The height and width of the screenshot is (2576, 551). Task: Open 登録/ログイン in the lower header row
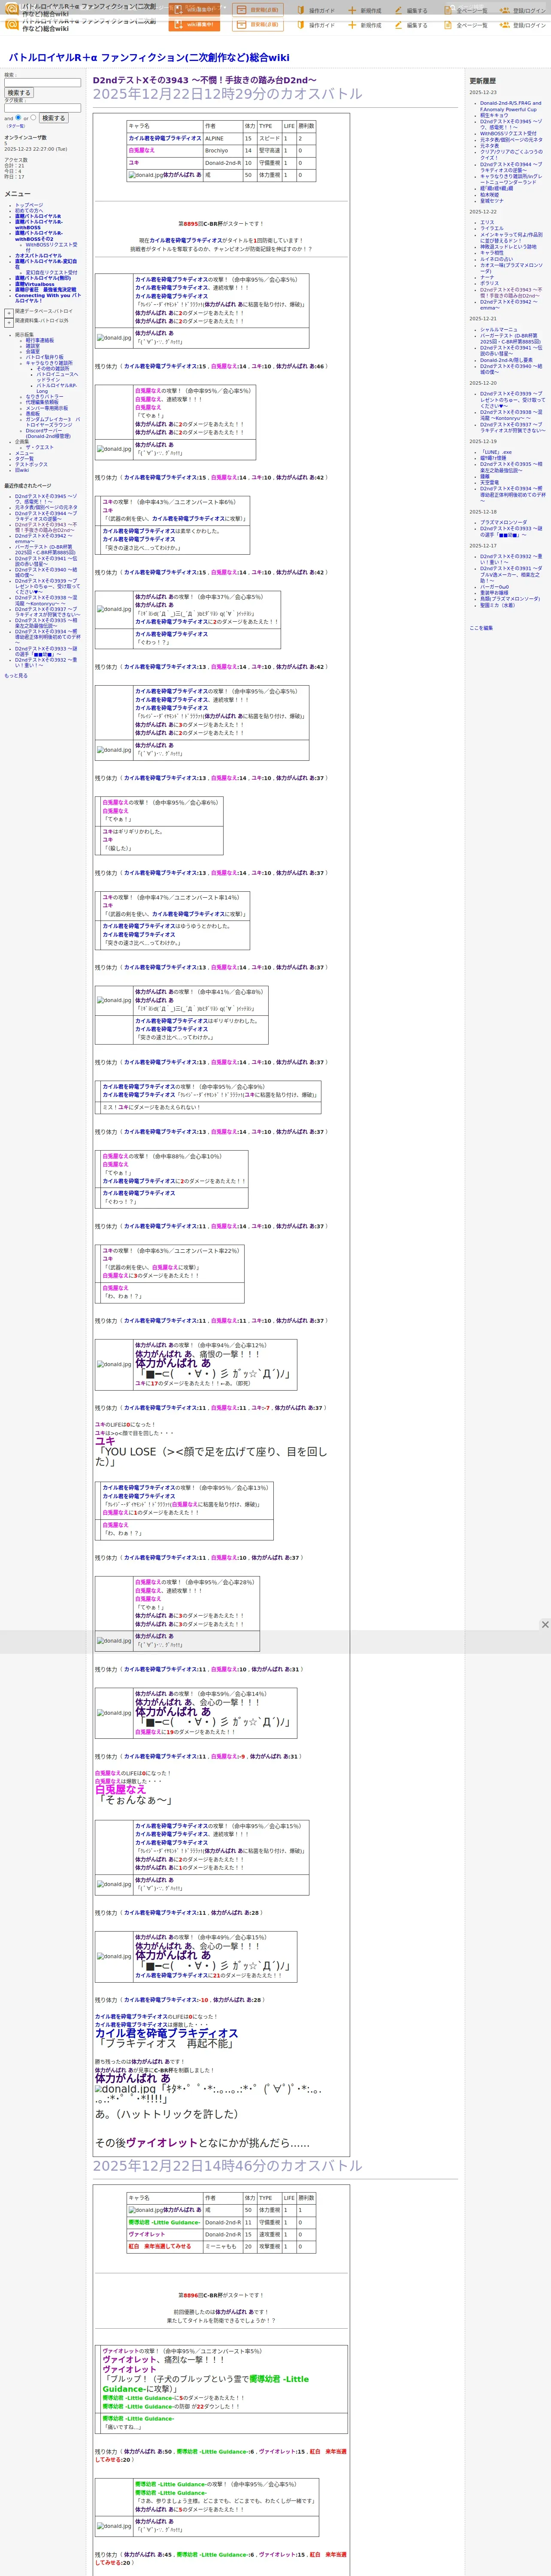tap(529, 25)
